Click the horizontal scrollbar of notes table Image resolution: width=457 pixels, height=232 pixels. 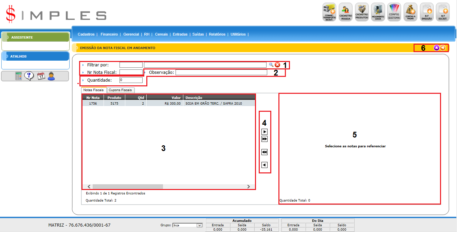[x=128, y=187]
